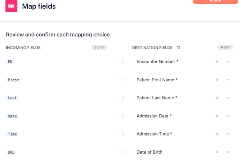
Task: Remove the Patient Last Name mapping
Action: [x=217, y=98]
